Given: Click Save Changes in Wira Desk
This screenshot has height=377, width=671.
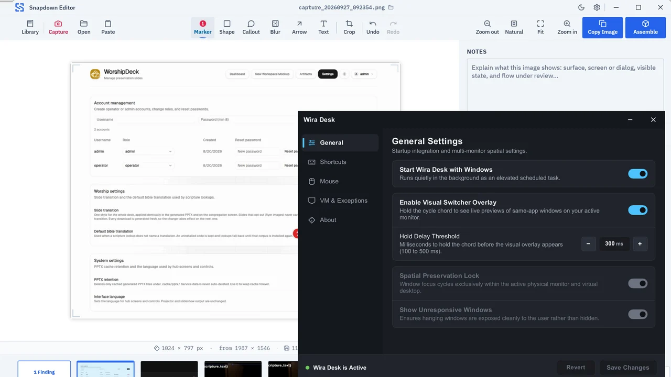Looking at the screenshot, I should pyautogui.click(x=627, y=368).
